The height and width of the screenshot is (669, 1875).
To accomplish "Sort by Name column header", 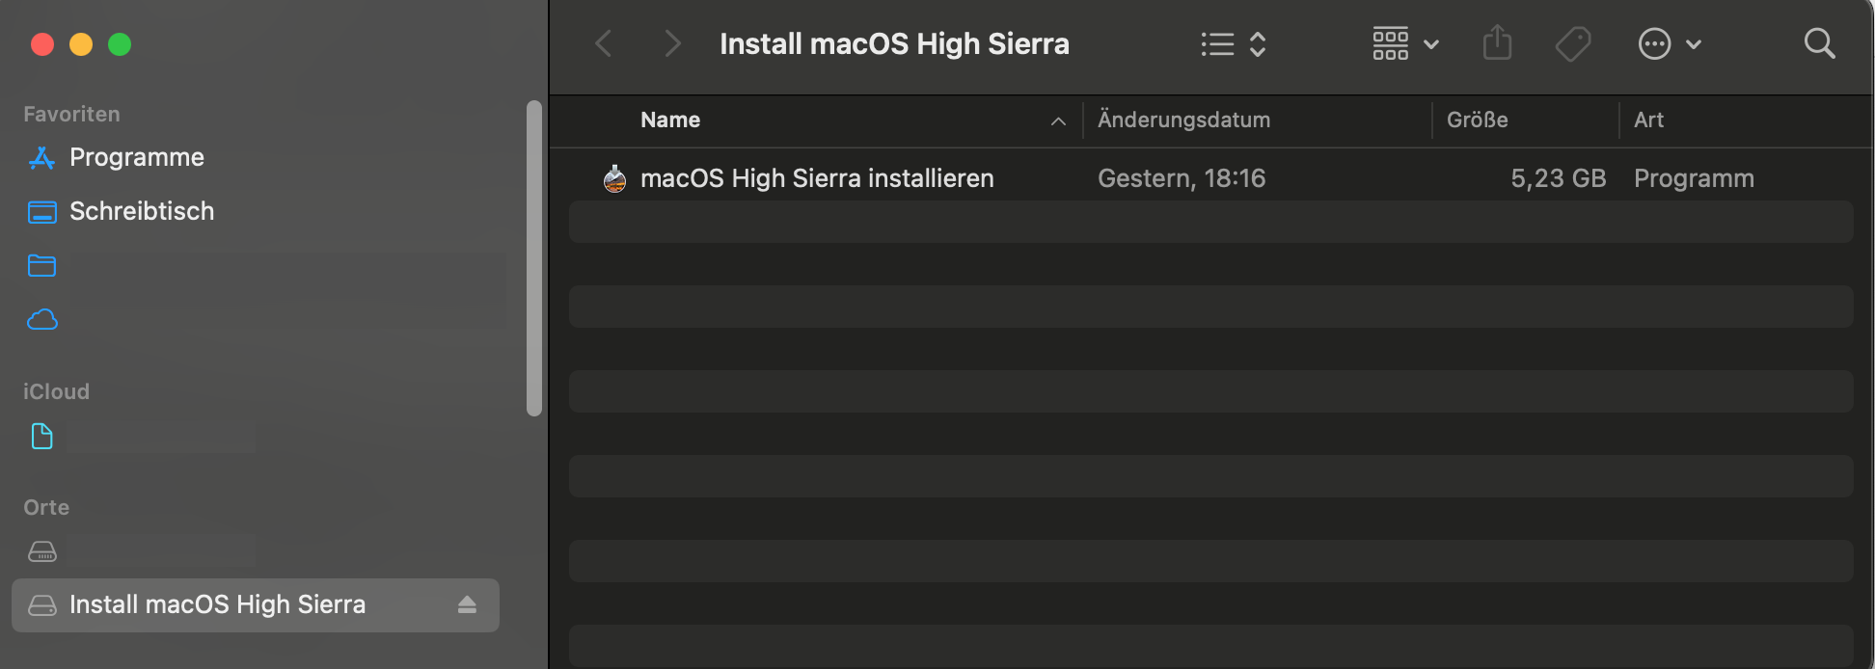I will click(x=670, y=120).
